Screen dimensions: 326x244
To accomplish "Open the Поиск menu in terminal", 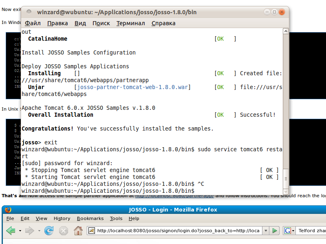I will (101, 23).
